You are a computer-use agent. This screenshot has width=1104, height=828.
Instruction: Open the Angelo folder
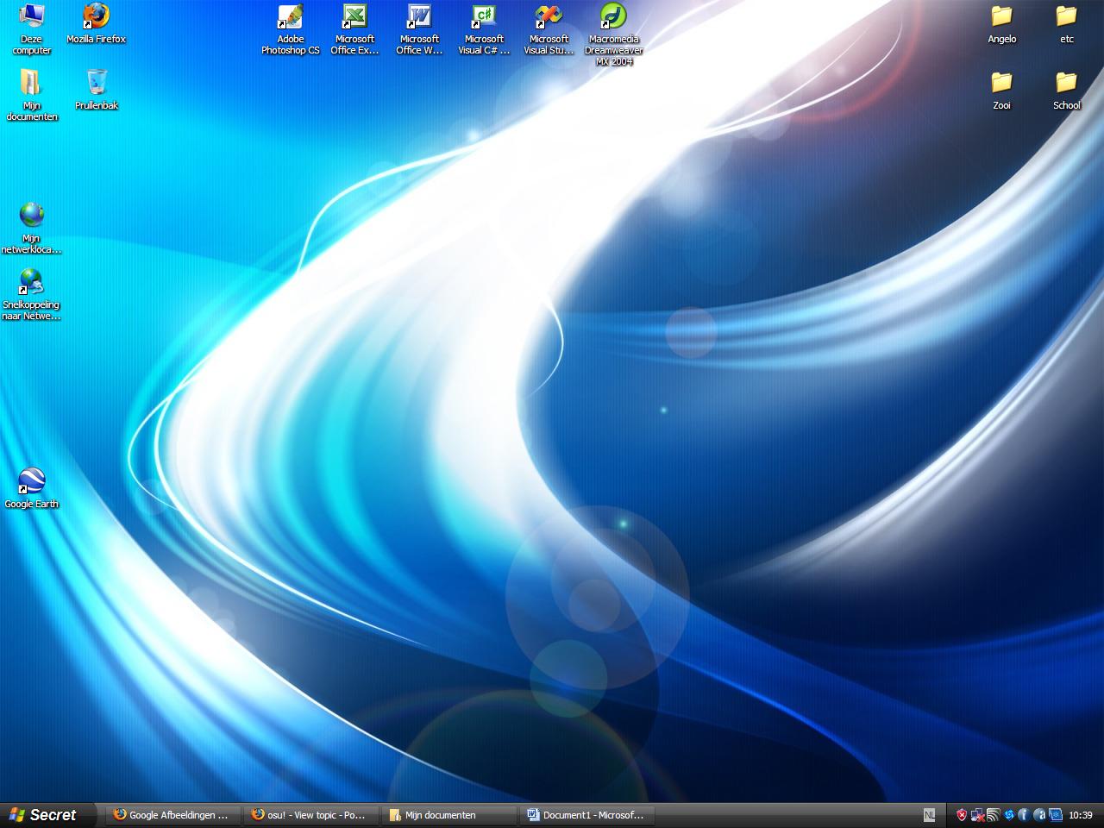(x=1002, y=23)
